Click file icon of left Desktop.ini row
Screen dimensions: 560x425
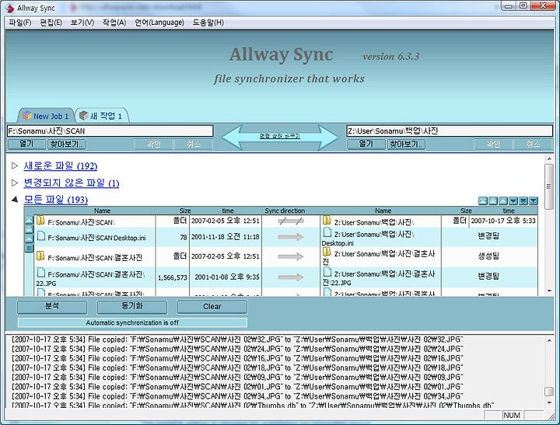41,236
